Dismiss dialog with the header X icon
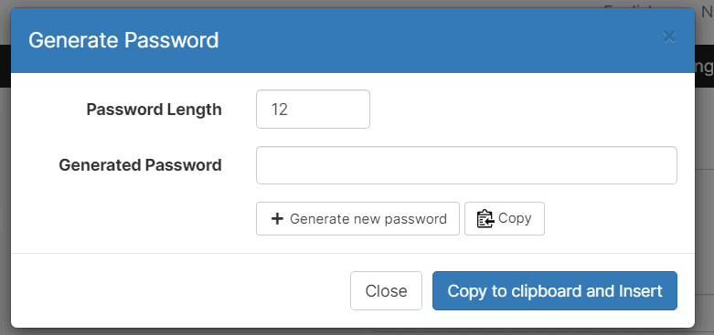Screen dimensions: 714x335 pos(669,37)
